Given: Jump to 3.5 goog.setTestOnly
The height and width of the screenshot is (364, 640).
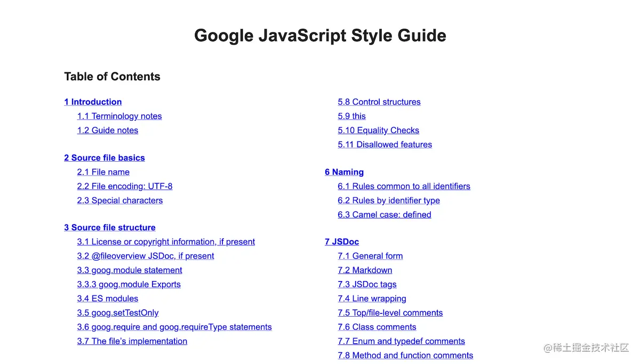Looking at the screenshot, I should click(118, 313).
